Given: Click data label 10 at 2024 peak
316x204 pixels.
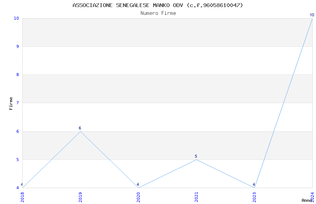Looking at the screenshot, I should coord(312,15).
